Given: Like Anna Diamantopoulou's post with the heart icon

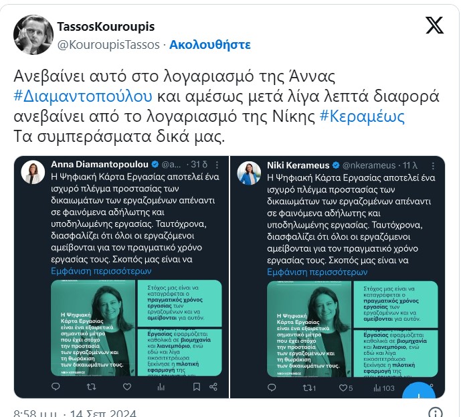Looking at the screenshot, I should pyautogui.click(x=127, y=387).
